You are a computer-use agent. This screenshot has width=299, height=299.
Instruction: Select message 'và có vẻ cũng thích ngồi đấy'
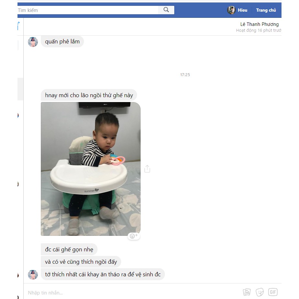[x=81, y=262]
